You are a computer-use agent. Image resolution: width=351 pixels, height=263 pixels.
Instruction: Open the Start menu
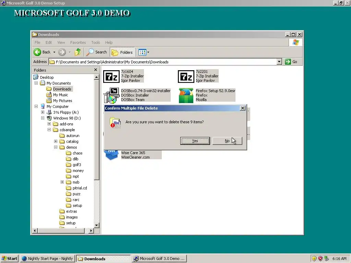click(9, 259)
